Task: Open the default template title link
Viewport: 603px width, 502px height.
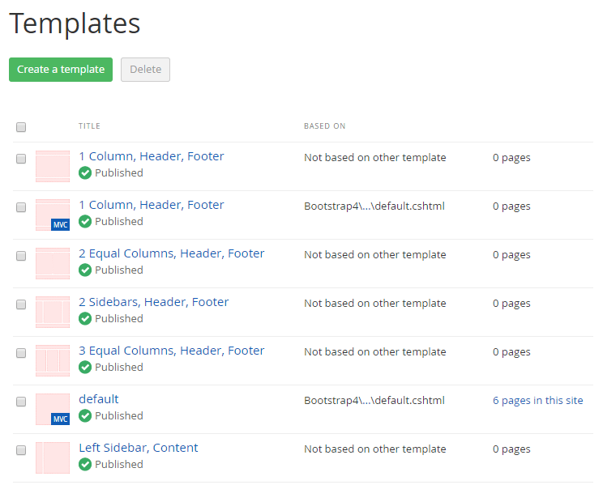Action: click(99, 399)
